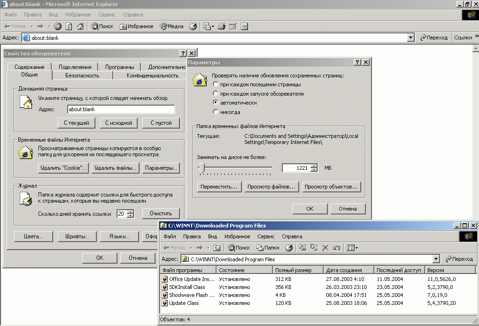
Task: Click the Refresh icon in IE toolbar
Action: click(69, 26)
